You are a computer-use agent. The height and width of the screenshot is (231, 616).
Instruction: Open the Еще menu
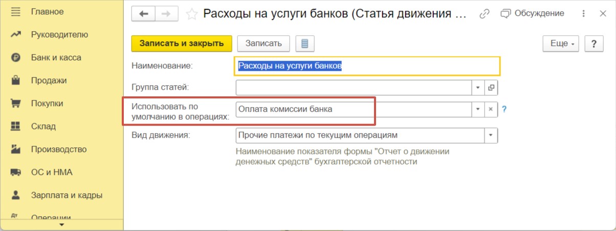coord(560,43)
